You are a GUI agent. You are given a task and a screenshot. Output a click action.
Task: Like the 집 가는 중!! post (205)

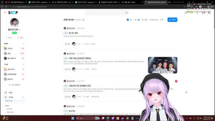[x=67, y=44]
